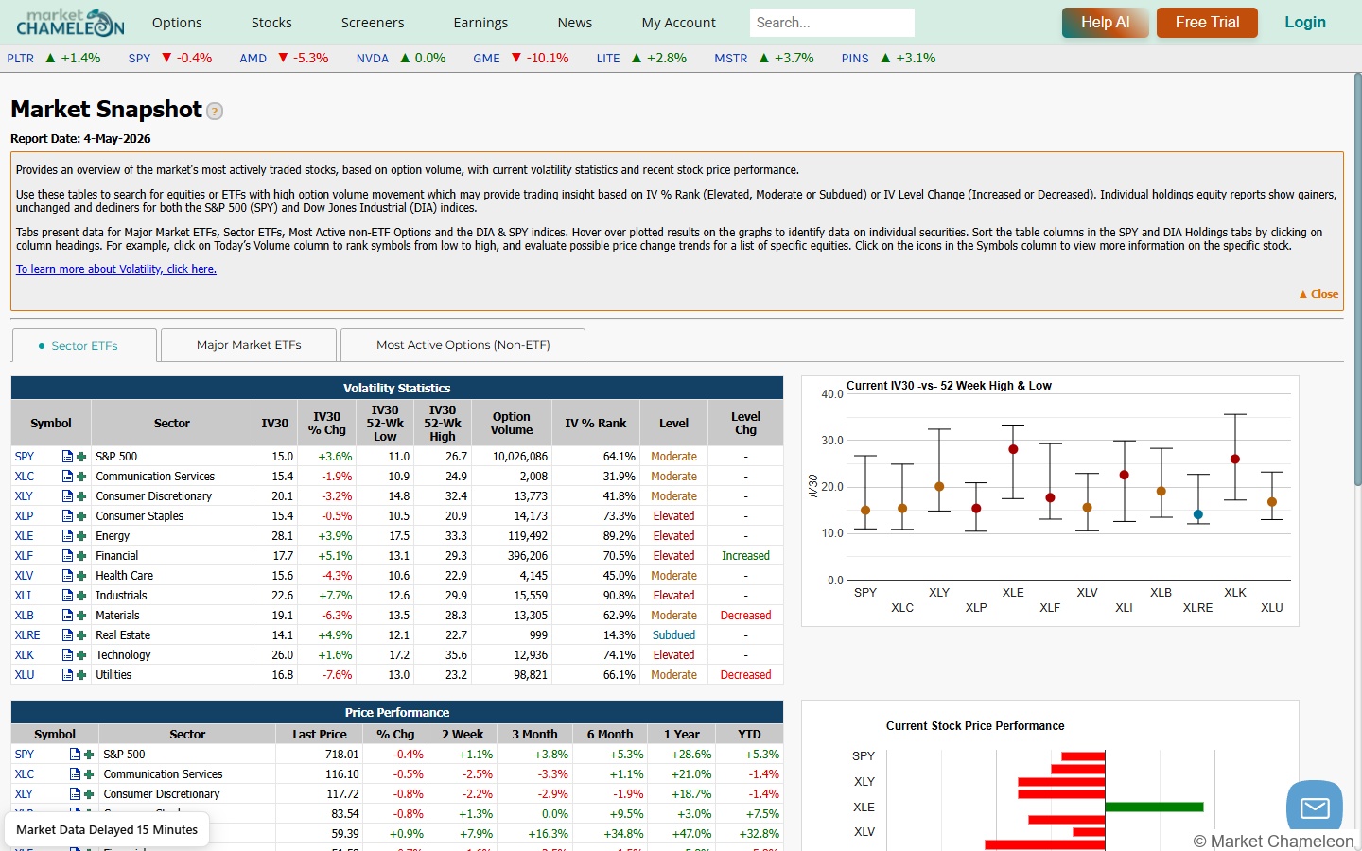
Task: Click the green plus icon in the S&P 500 volatility row
Action: coord(81,457)
